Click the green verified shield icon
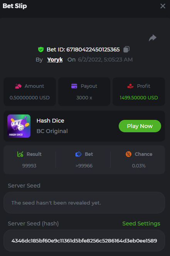The width and height of the screenshot is (170, 256). click(41, 49)
